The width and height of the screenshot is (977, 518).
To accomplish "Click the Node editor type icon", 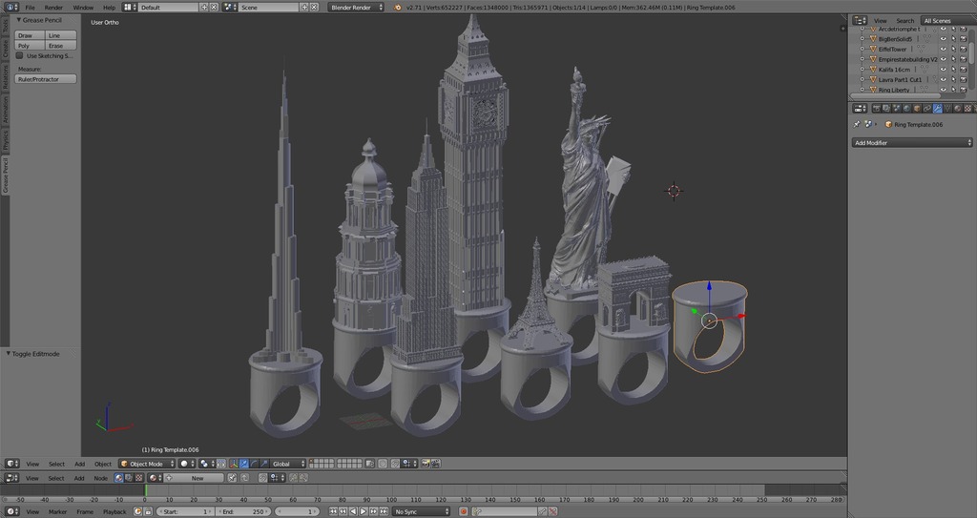I will click(11, 478).
